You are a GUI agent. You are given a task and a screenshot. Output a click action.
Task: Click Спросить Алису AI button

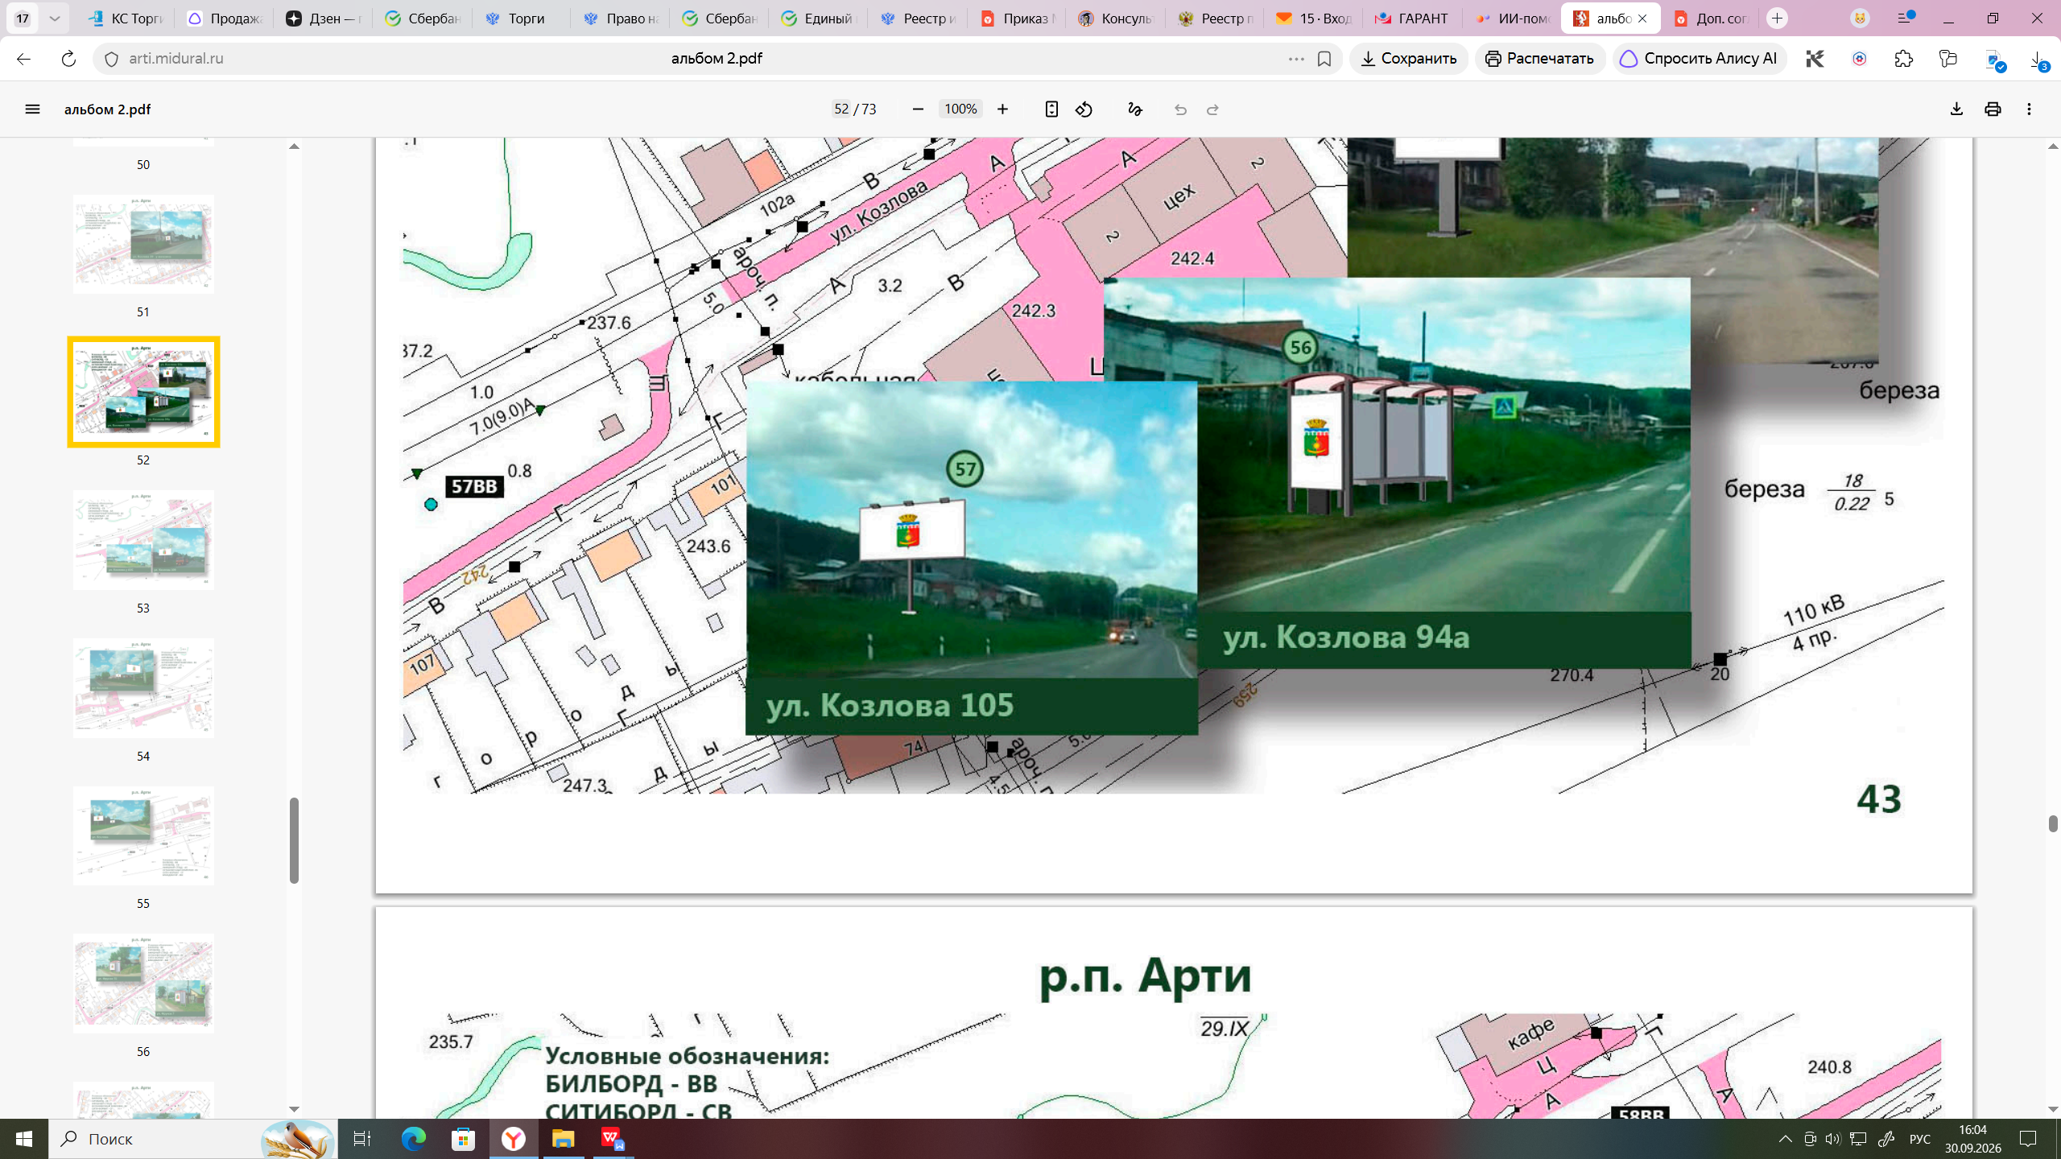click(1699, 59)
